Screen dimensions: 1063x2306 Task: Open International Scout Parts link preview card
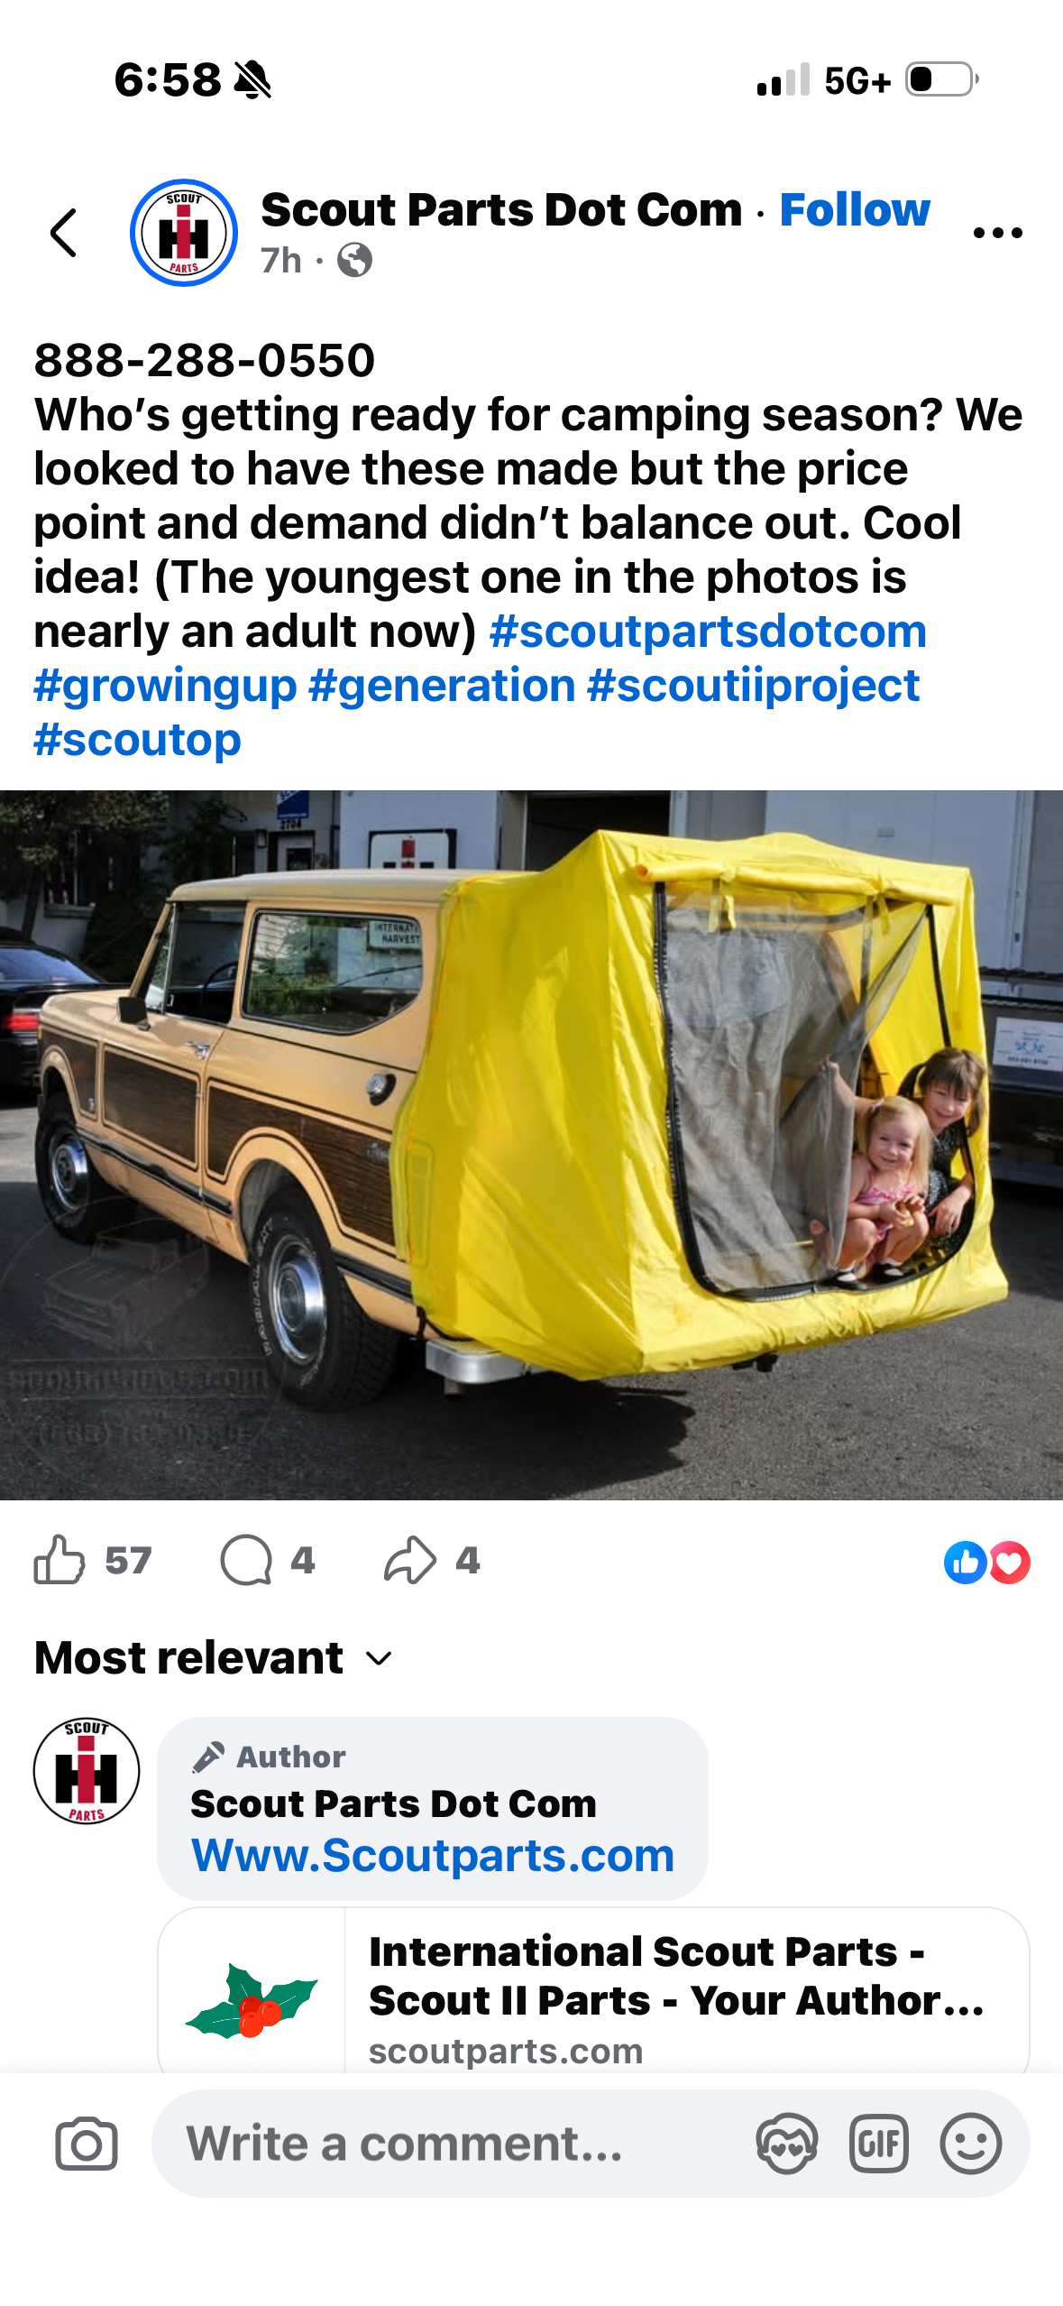tap(593, 1988)
